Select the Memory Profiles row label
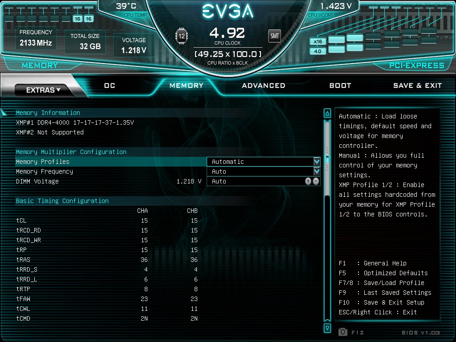456x342 pixels. tap(43, 162)
